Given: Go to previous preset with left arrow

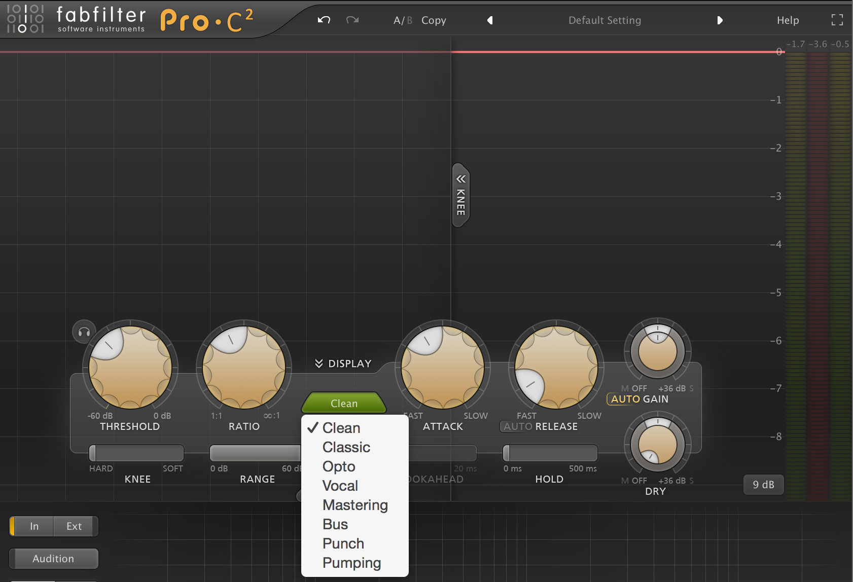Looking at the screenshot, I should pos(490,20).
